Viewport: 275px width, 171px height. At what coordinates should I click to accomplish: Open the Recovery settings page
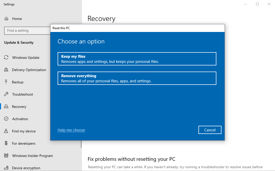pos(19,107)
